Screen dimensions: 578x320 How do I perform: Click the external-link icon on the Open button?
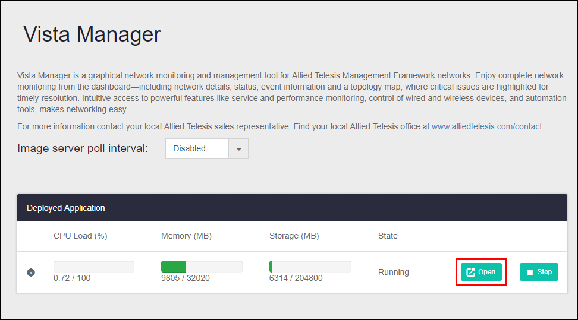470,272
